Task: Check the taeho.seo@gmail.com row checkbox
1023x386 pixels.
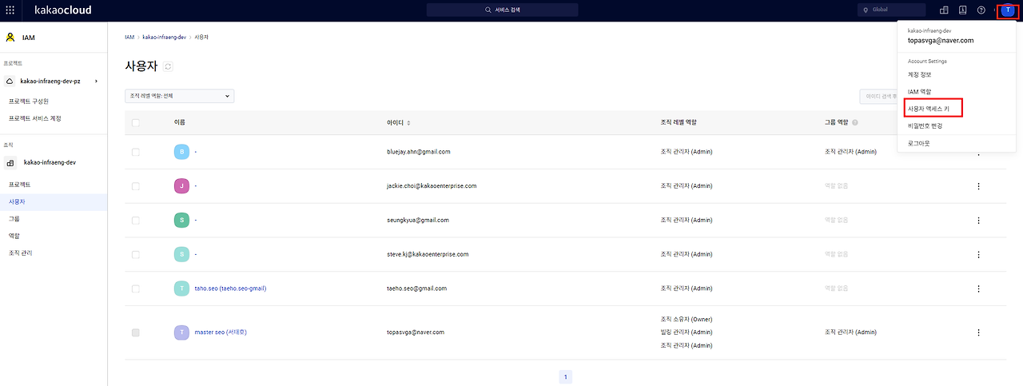Action: coord(135,289)
